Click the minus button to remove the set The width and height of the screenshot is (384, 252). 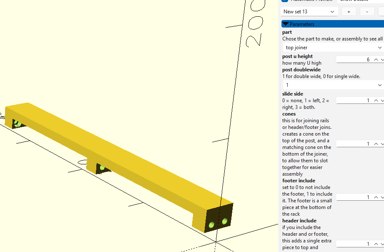[x=367, y=12]
